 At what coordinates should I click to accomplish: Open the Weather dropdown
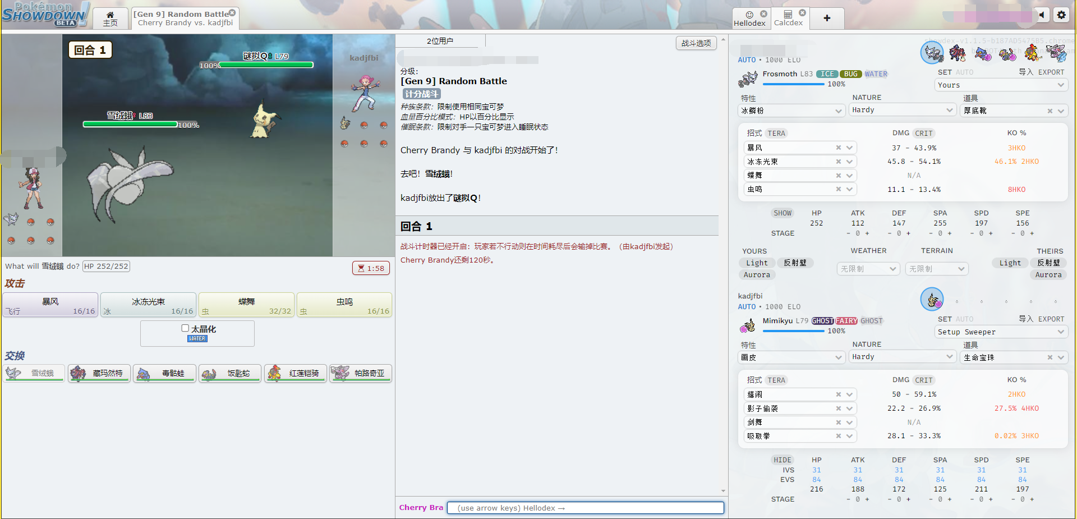point(868,269)
